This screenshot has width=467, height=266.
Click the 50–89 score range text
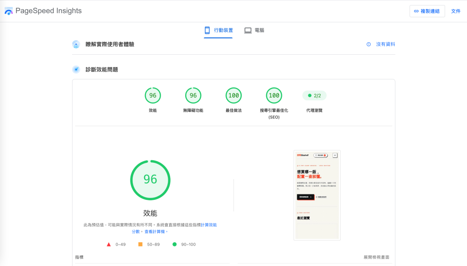point(153,245)
